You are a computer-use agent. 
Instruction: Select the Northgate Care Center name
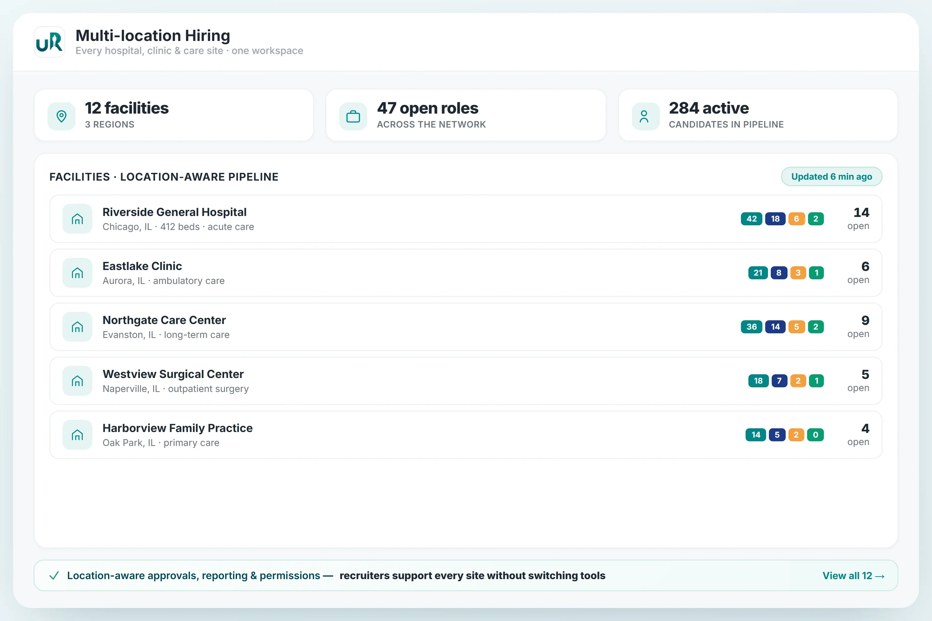pos(164,320)
